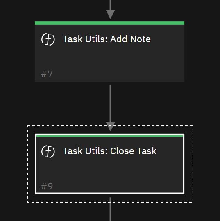This screenshot has width=220, height=221.
Task: Click the function icon on Close Task node
Action: coord(48,151)
